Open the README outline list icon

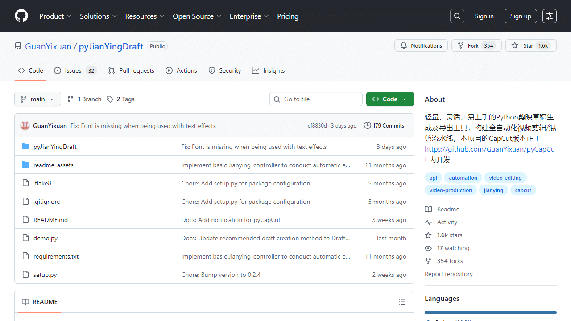coord(402,302)
